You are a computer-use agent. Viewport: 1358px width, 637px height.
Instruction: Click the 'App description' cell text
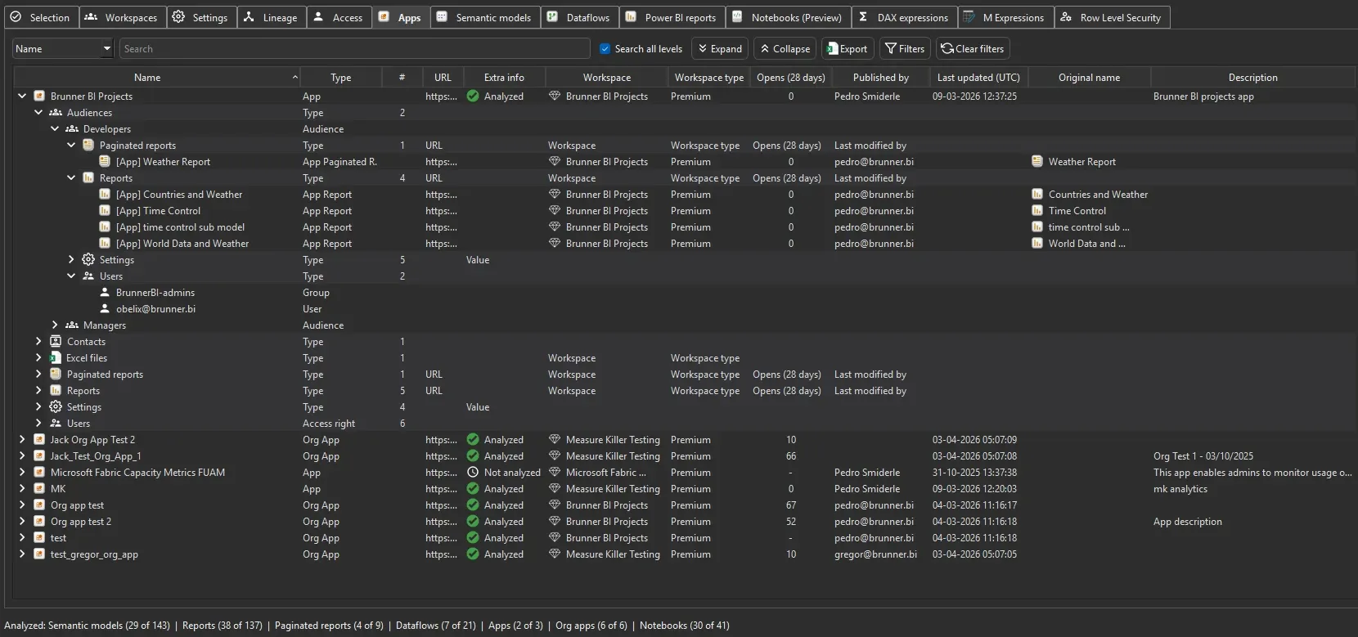(x=1188, y=522)
